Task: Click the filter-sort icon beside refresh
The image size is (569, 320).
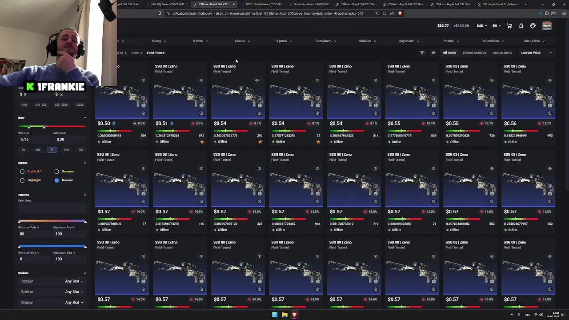Action: pos(423,53)
